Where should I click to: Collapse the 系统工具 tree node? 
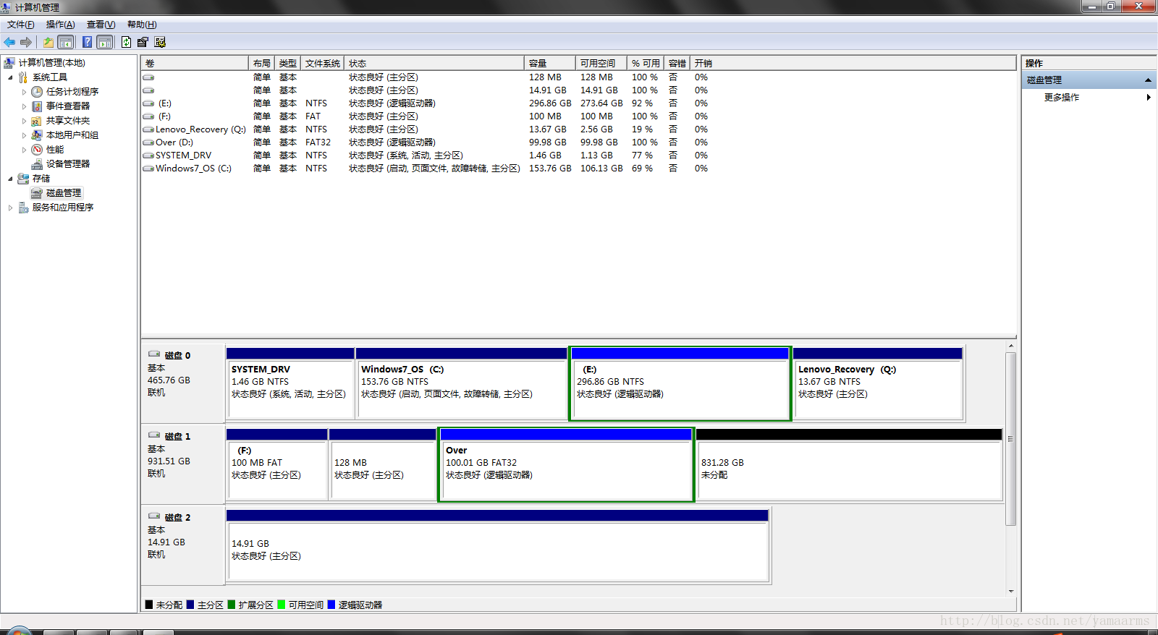10,77
